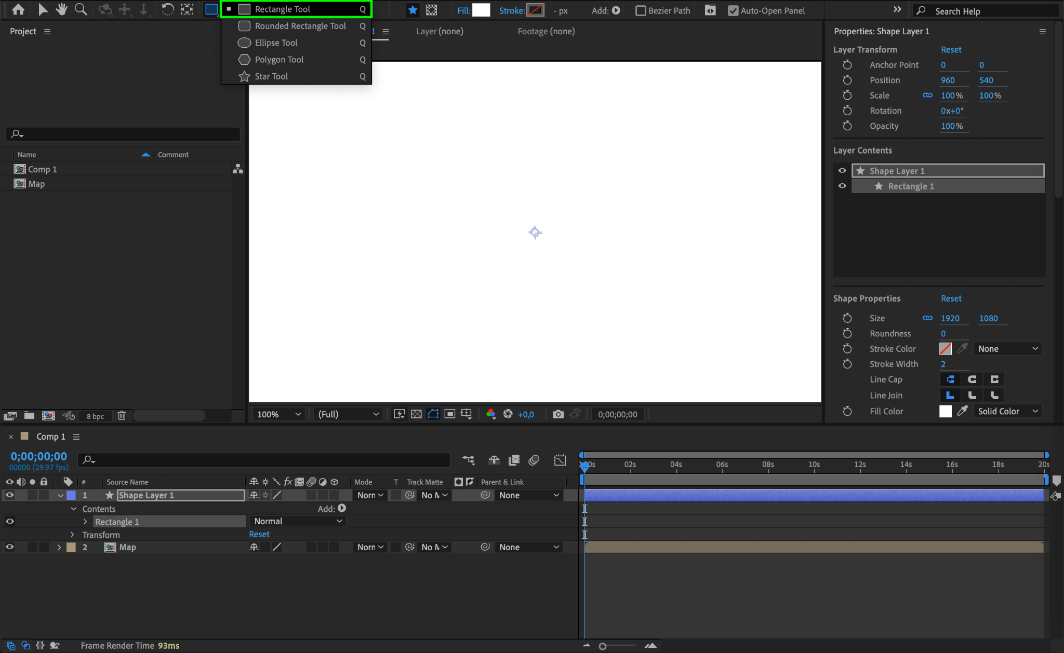Click Reset next to Layer Transform

tap(951, 49)
